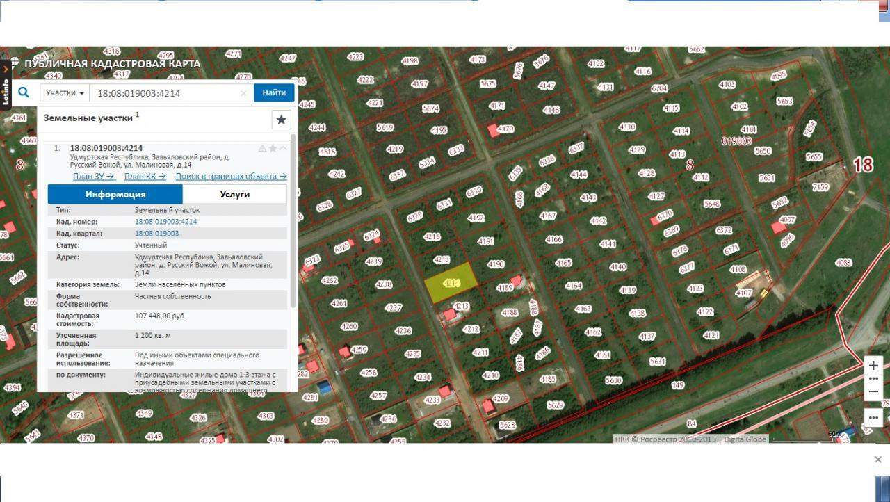Click quarter label 019003 on map
Image resolution: width=890 pixels, height=502 pixels.
tap(737, 141)
